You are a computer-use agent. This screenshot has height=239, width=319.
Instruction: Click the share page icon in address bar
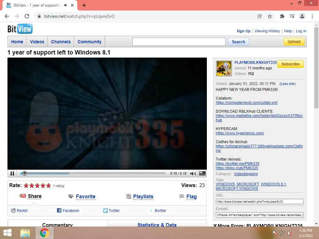click(x=259, y=16)
